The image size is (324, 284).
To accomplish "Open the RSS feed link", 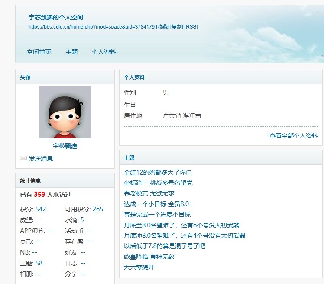I will (x=191, y=27).
